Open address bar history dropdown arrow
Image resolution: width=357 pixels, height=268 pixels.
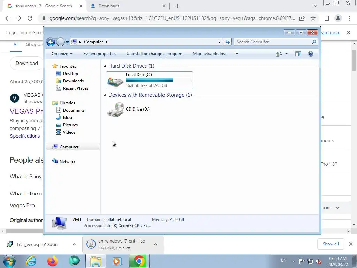tap(219, 42)
